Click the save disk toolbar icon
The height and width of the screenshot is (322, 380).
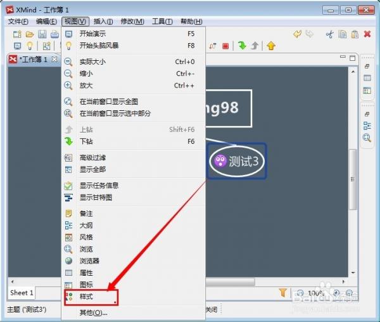pos(42,34)
